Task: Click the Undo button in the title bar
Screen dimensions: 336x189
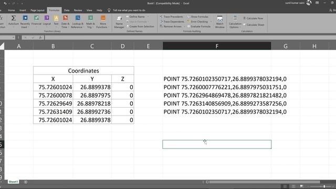Action: [x=5, y=3]
